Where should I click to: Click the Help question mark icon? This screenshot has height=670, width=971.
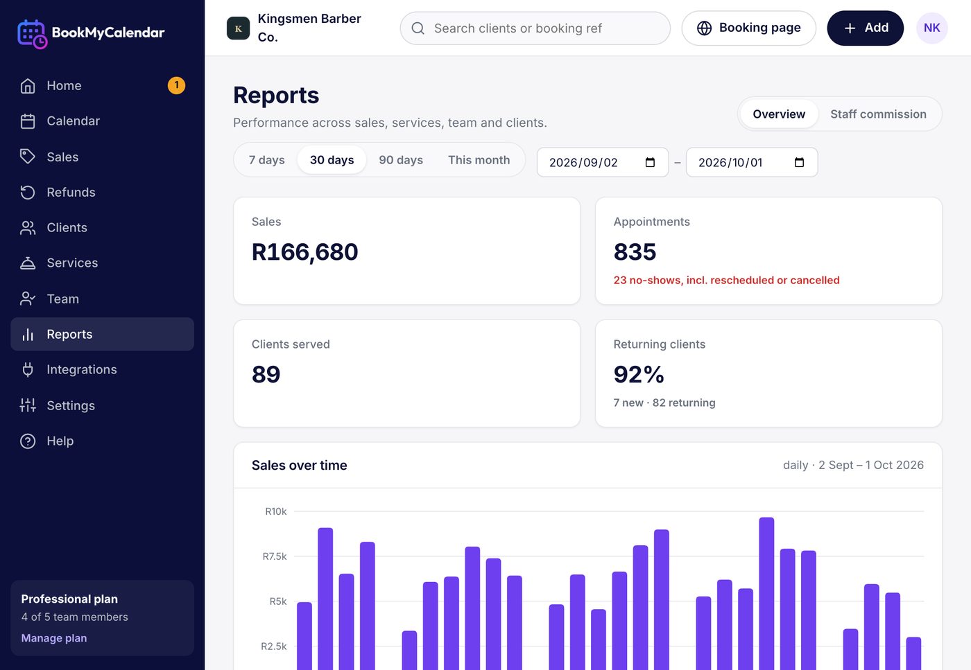(28, 441)
